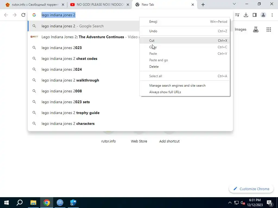Image resolution: width=278 pixels, height=208 pixels.
Task: Open File Explorer from the taskbar
Action: click(x=33, y=203)
